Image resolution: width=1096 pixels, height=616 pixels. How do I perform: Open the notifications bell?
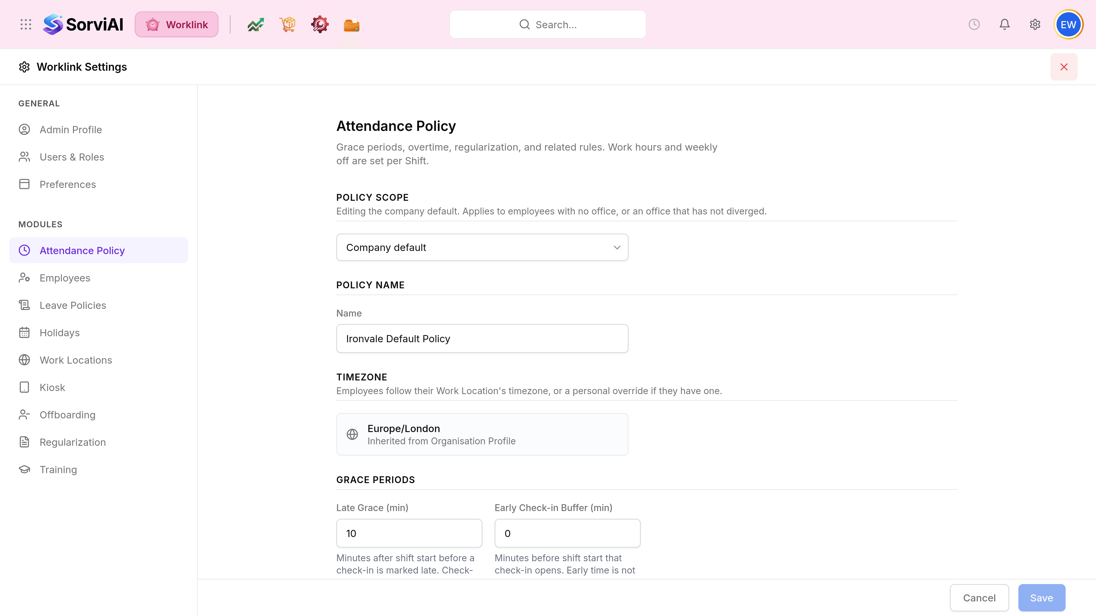(1005, 24)
